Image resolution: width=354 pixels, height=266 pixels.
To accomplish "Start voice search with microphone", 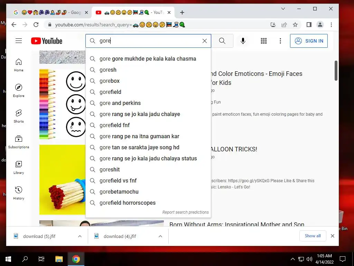I will pyautogui.click(x=243, y=41).
